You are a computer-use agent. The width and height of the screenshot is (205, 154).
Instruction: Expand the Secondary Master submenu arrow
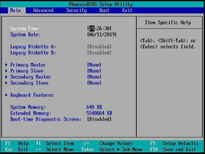click(x=7, y=77)
